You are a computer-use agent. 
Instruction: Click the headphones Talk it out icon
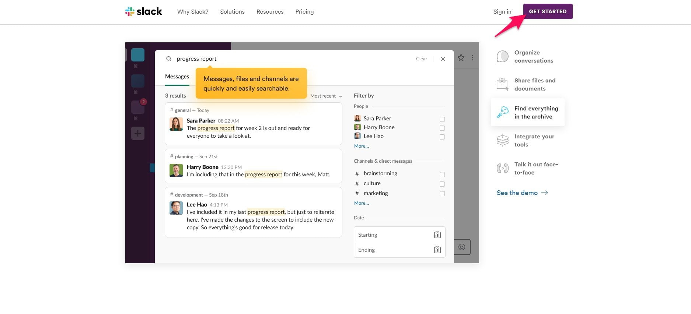[x=503, y=168]
